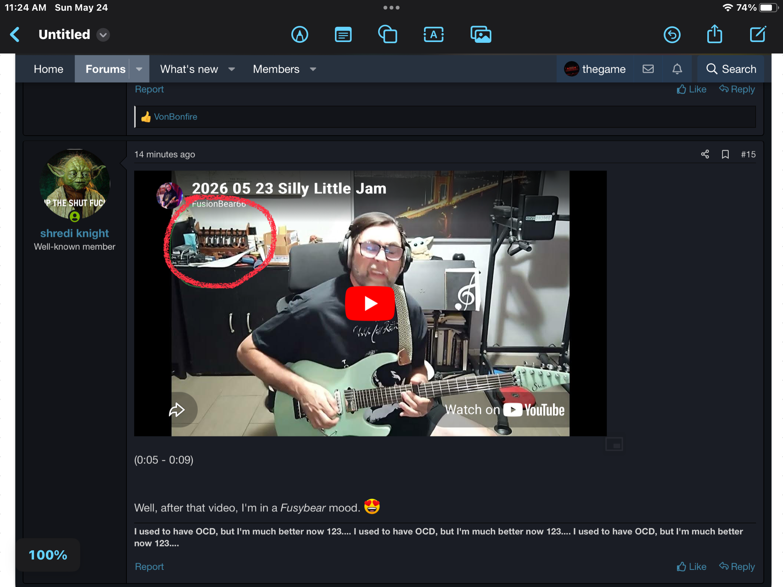This screenshot has height=587, width=783.
Task: Create a new board with compose icon
Action: coord(758,34)
